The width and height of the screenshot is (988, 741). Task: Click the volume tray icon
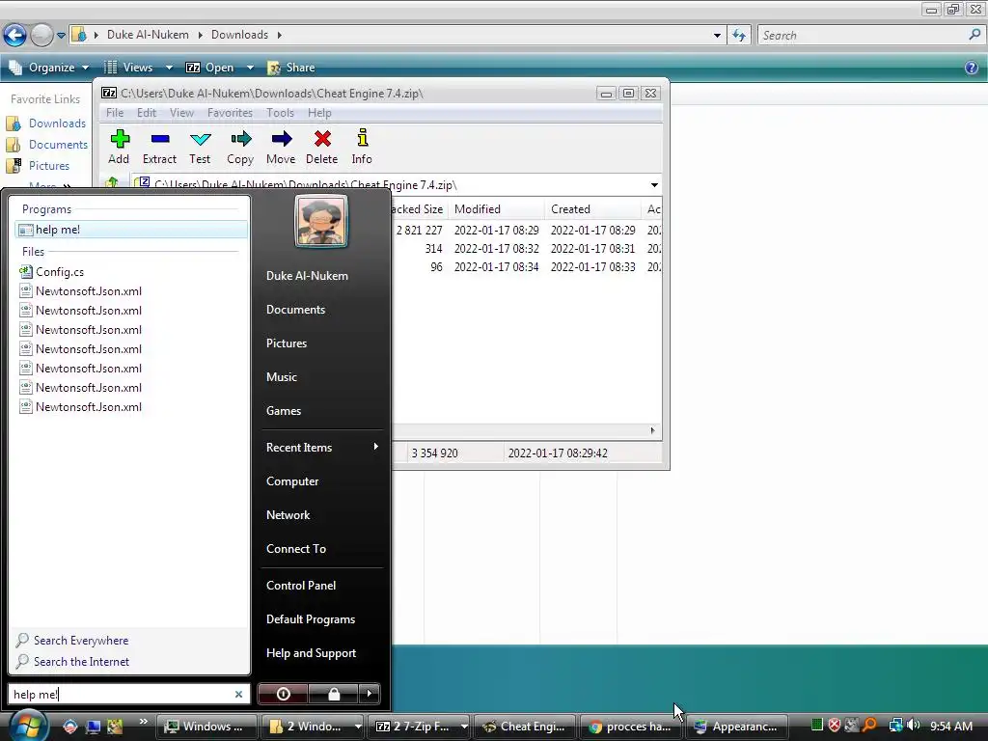(913, 726)
